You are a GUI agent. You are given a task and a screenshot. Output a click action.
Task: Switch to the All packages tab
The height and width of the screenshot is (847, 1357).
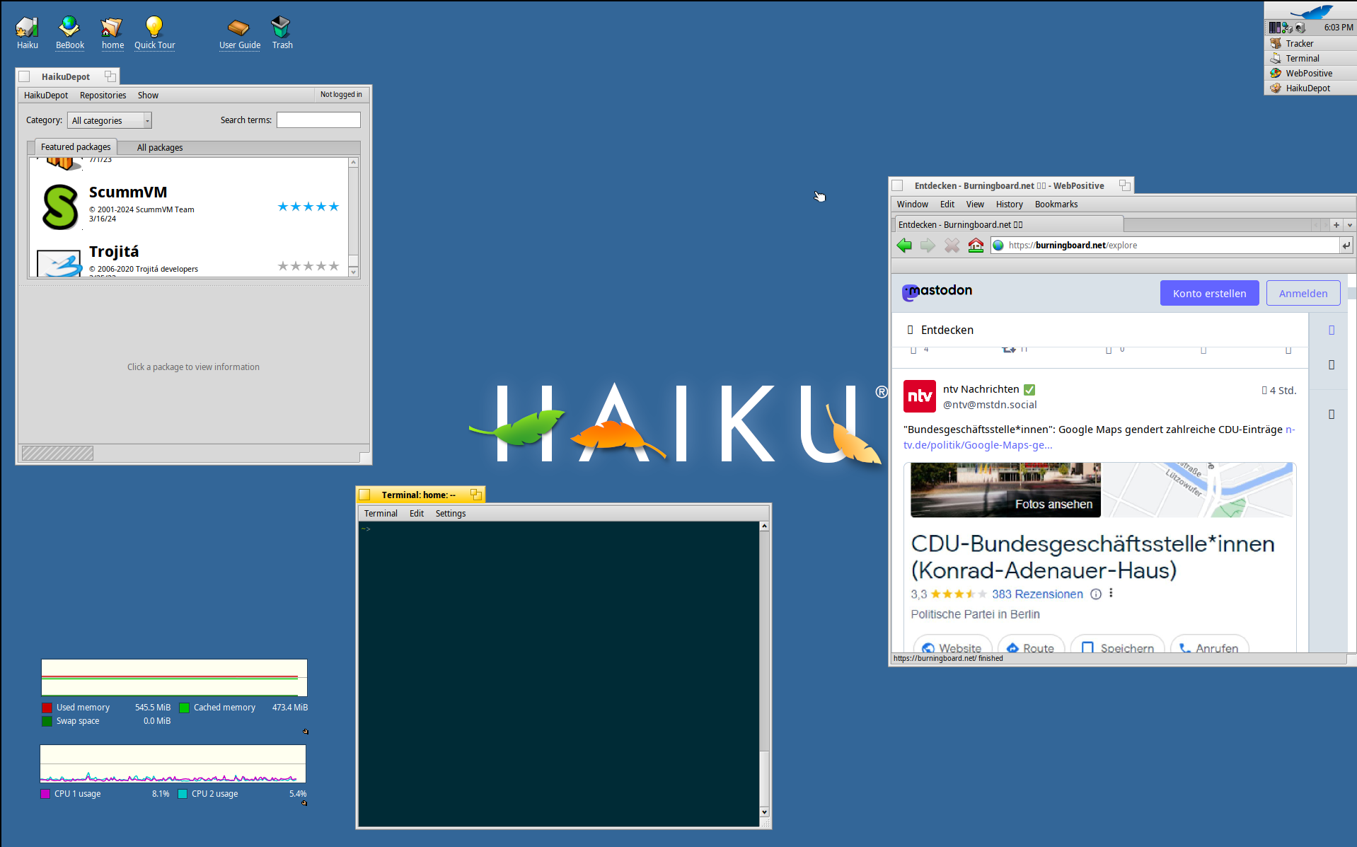click(159, 148)
